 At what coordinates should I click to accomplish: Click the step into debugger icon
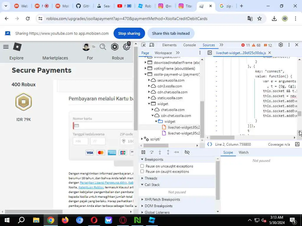(x=160, y=152)
